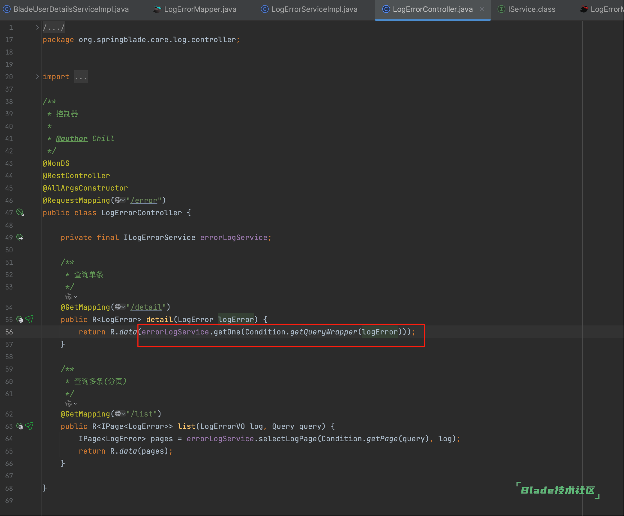Screen dimensions: 624x516
Task: Click getPage on line 64
Action: pyautogui.click(x=382, y=439)
